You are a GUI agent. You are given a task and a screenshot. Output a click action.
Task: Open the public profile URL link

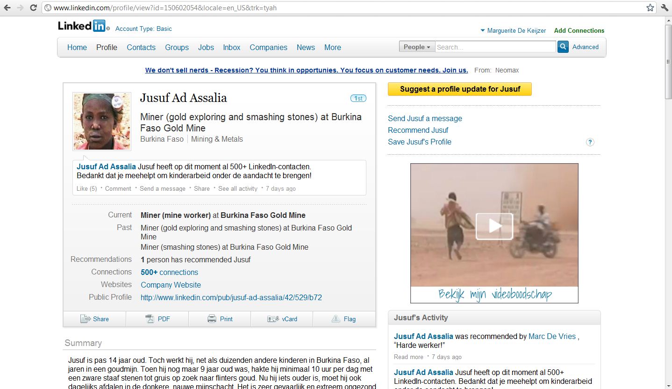[231, 297]
